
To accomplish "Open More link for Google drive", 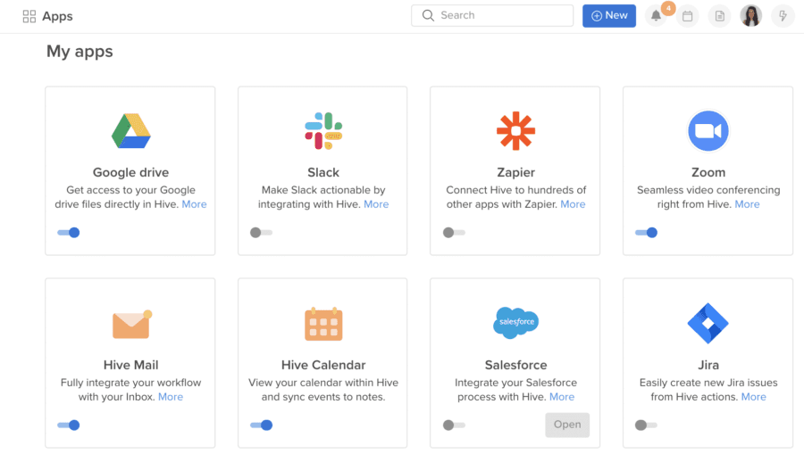I will point(195,204).
